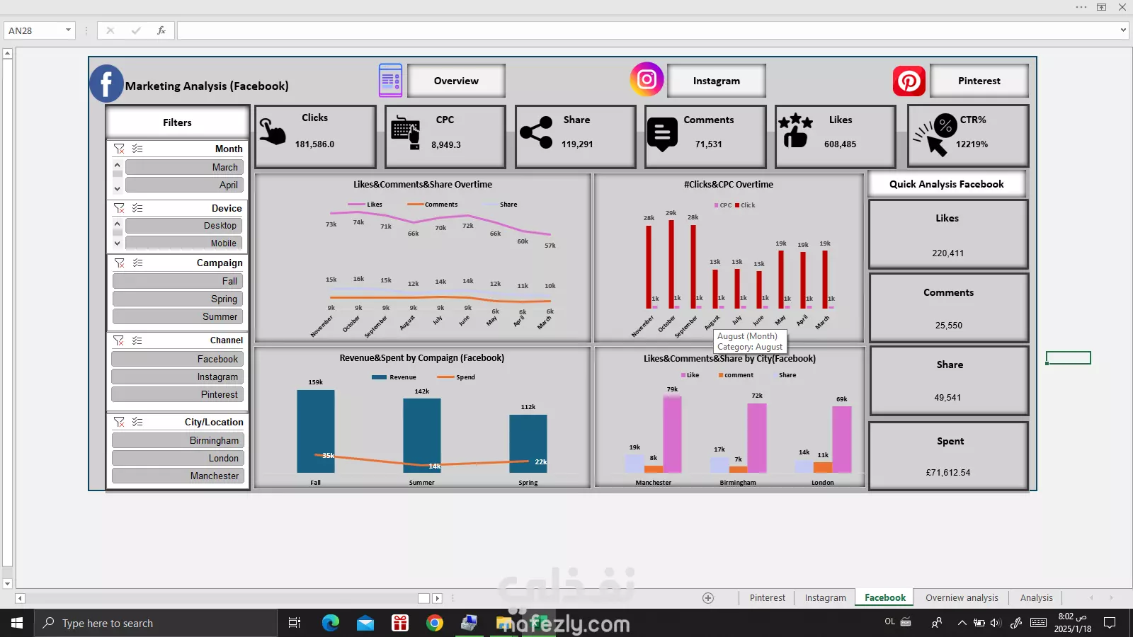Image resolution: width=1133 pixels, height=637 pixels.
Task: Click the Month slicer scroll-down arrow
Action: pos(118,188)
